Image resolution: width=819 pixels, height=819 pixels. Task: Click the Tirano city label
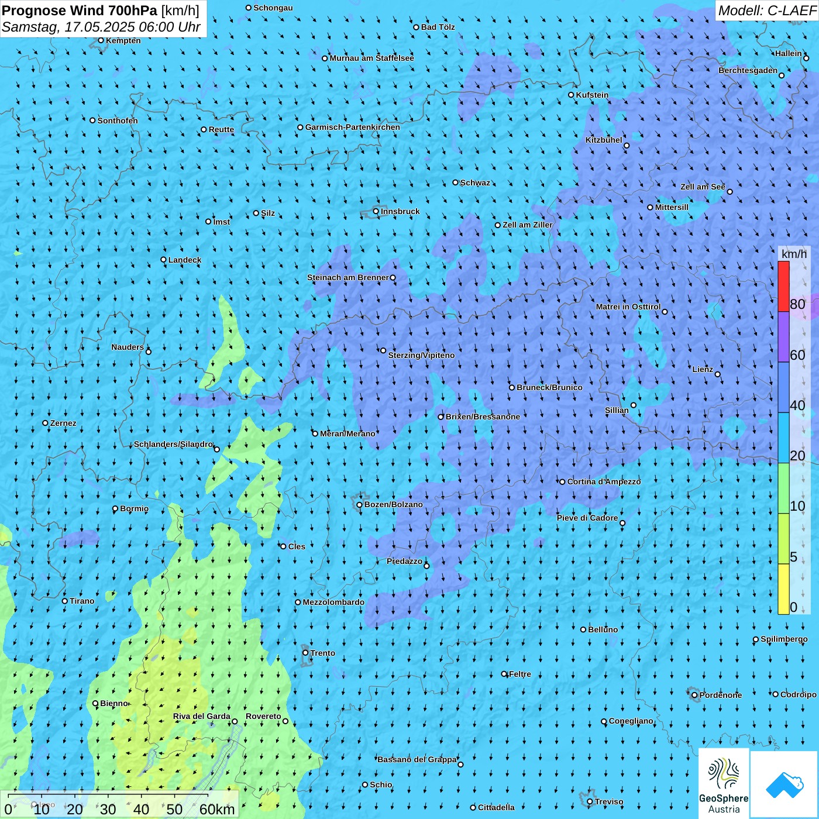(82, 601)
